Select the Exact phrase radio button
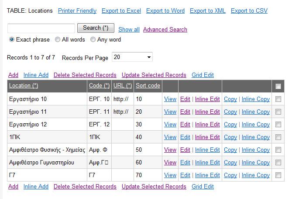This screenshot has height=199, width=299. coord(12,39)
